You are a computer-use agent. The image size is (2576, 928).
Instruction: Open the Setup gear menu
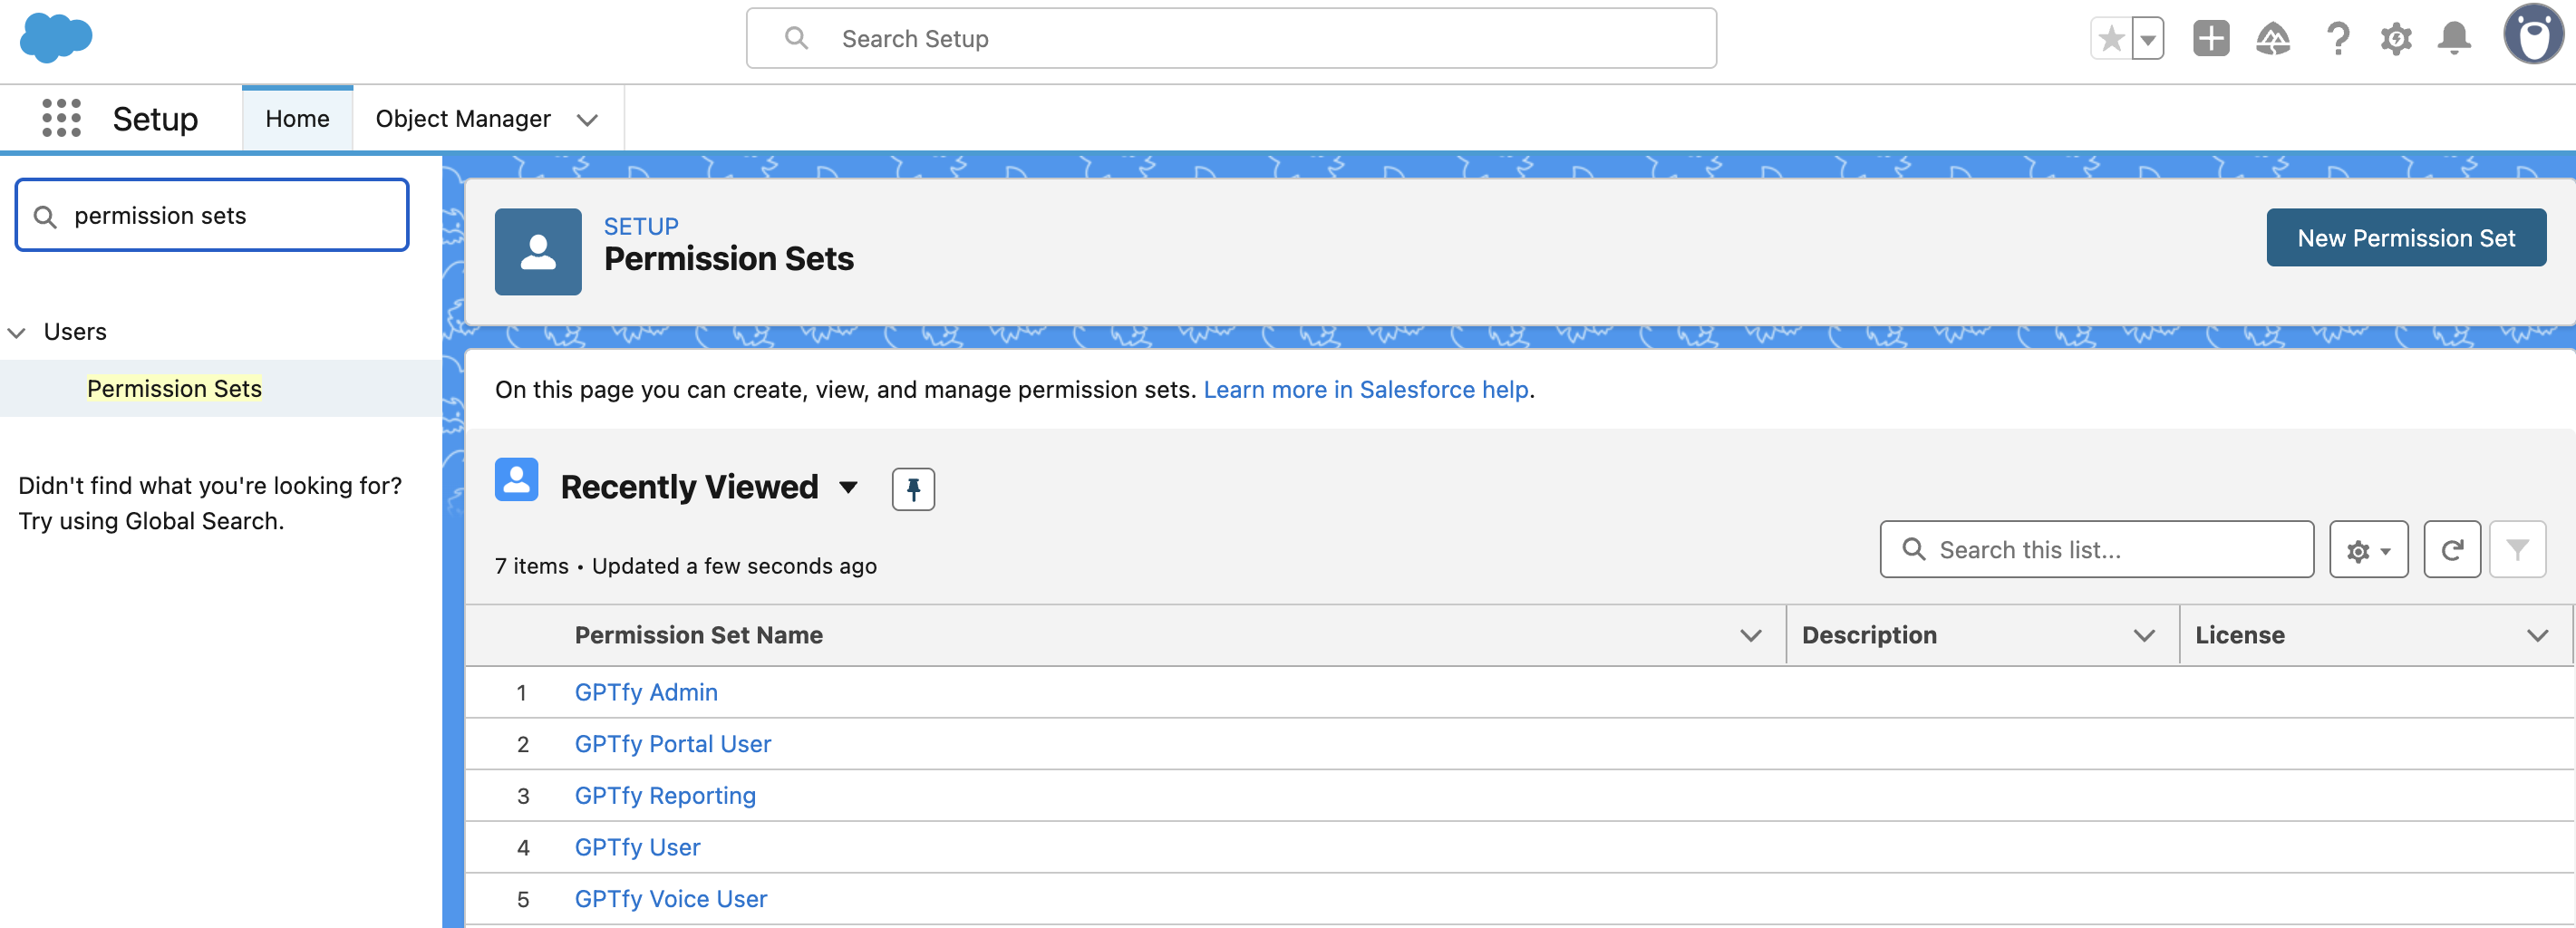2395,39
